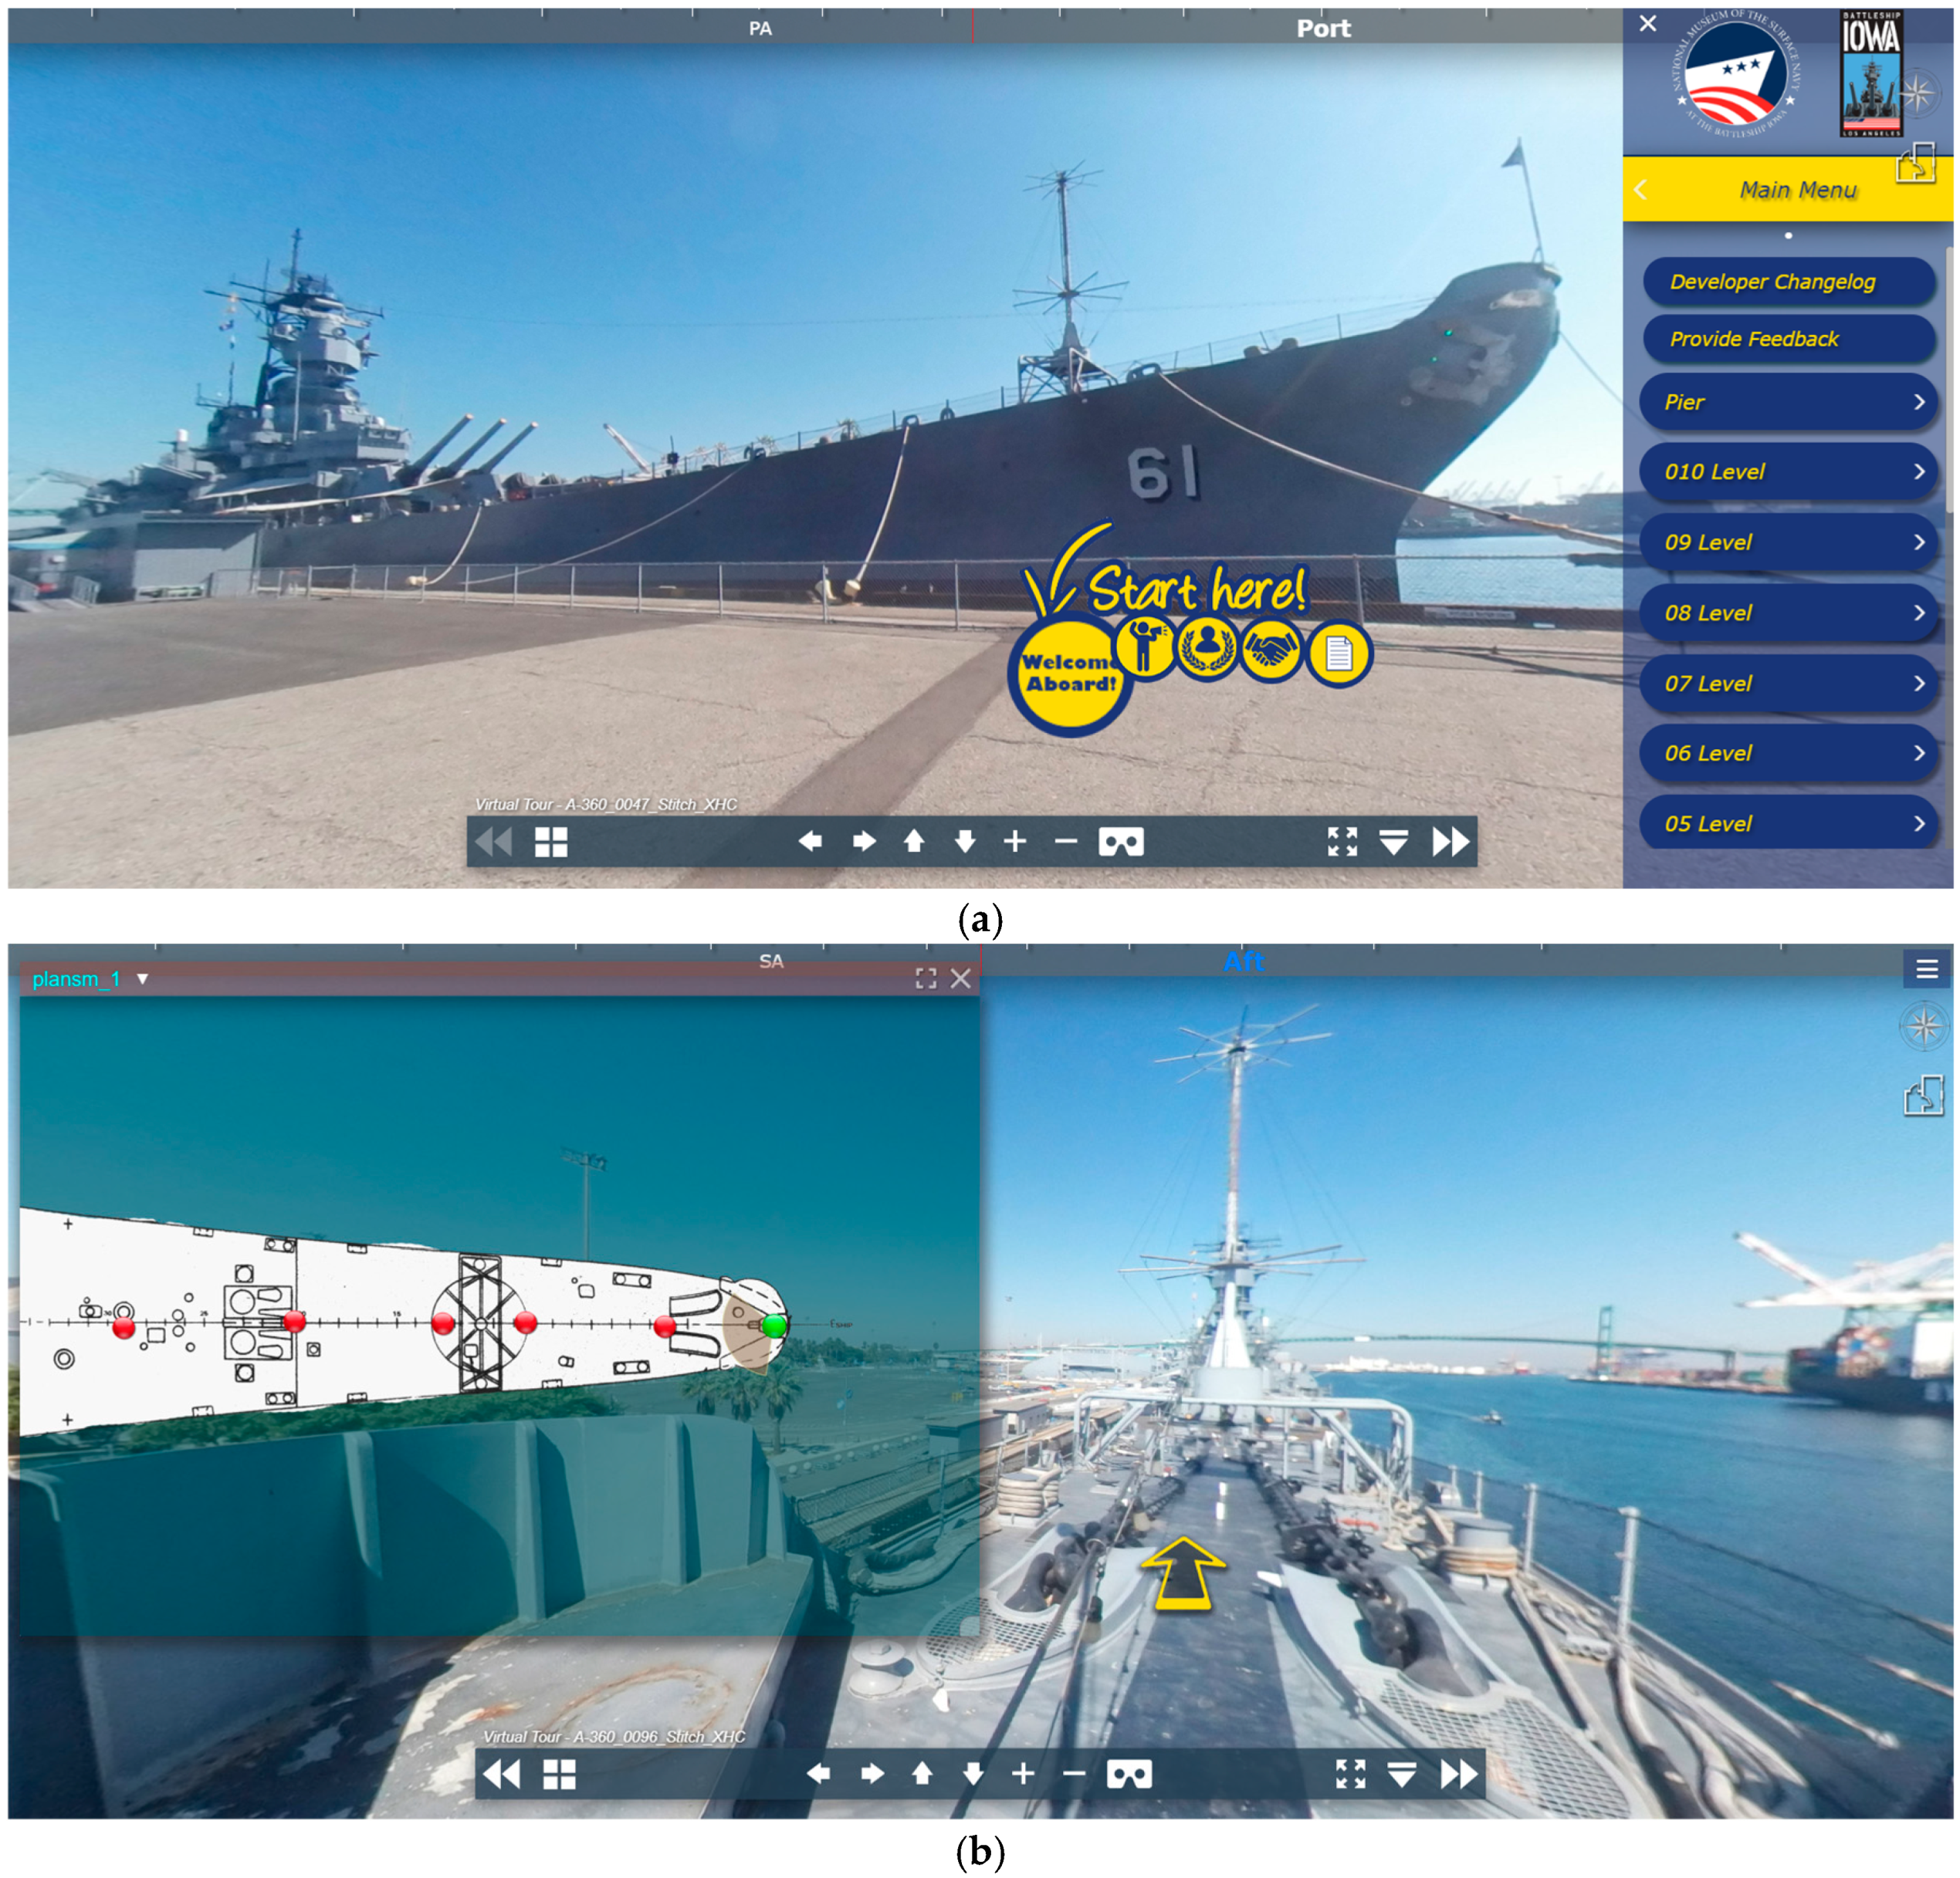Click the VR headset icon in top toolbar
Viewport: 1960px width, 1878px height.
pos(1120,842)
